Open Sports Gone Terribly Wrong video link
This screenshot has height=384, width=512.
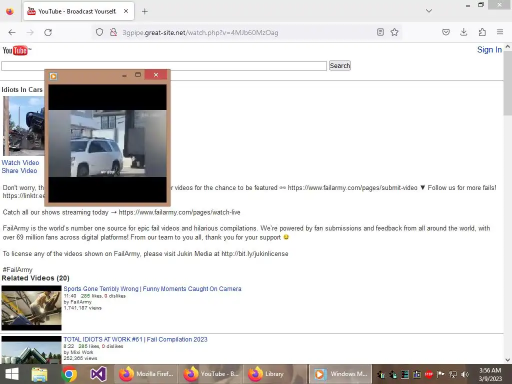[x=152, y=289]
